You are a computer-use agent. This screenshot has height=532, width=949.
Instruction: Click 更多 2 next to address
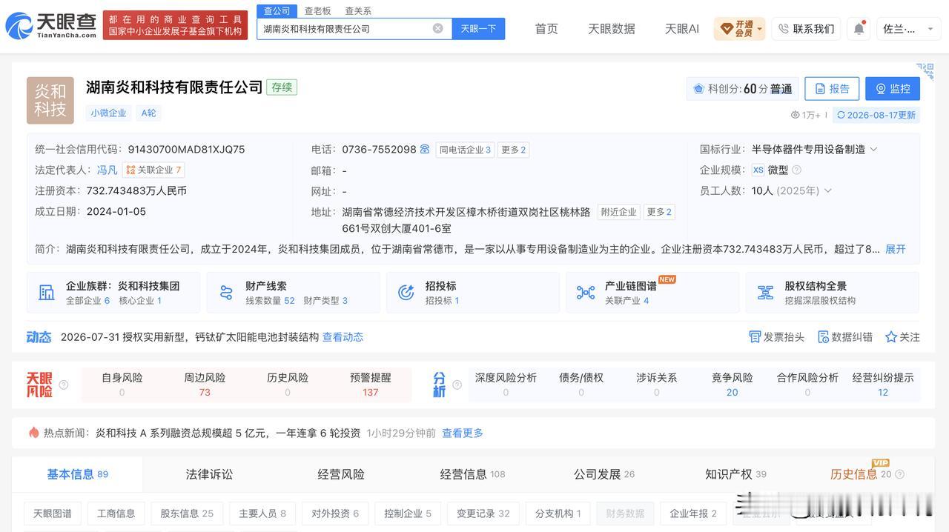[x=659, y=212]
